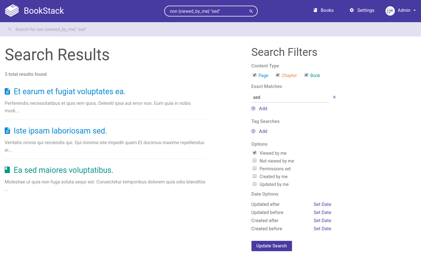Click the 'Viewed by me' label text
Screen dimensions: 421x258
(x=273, y=153)
